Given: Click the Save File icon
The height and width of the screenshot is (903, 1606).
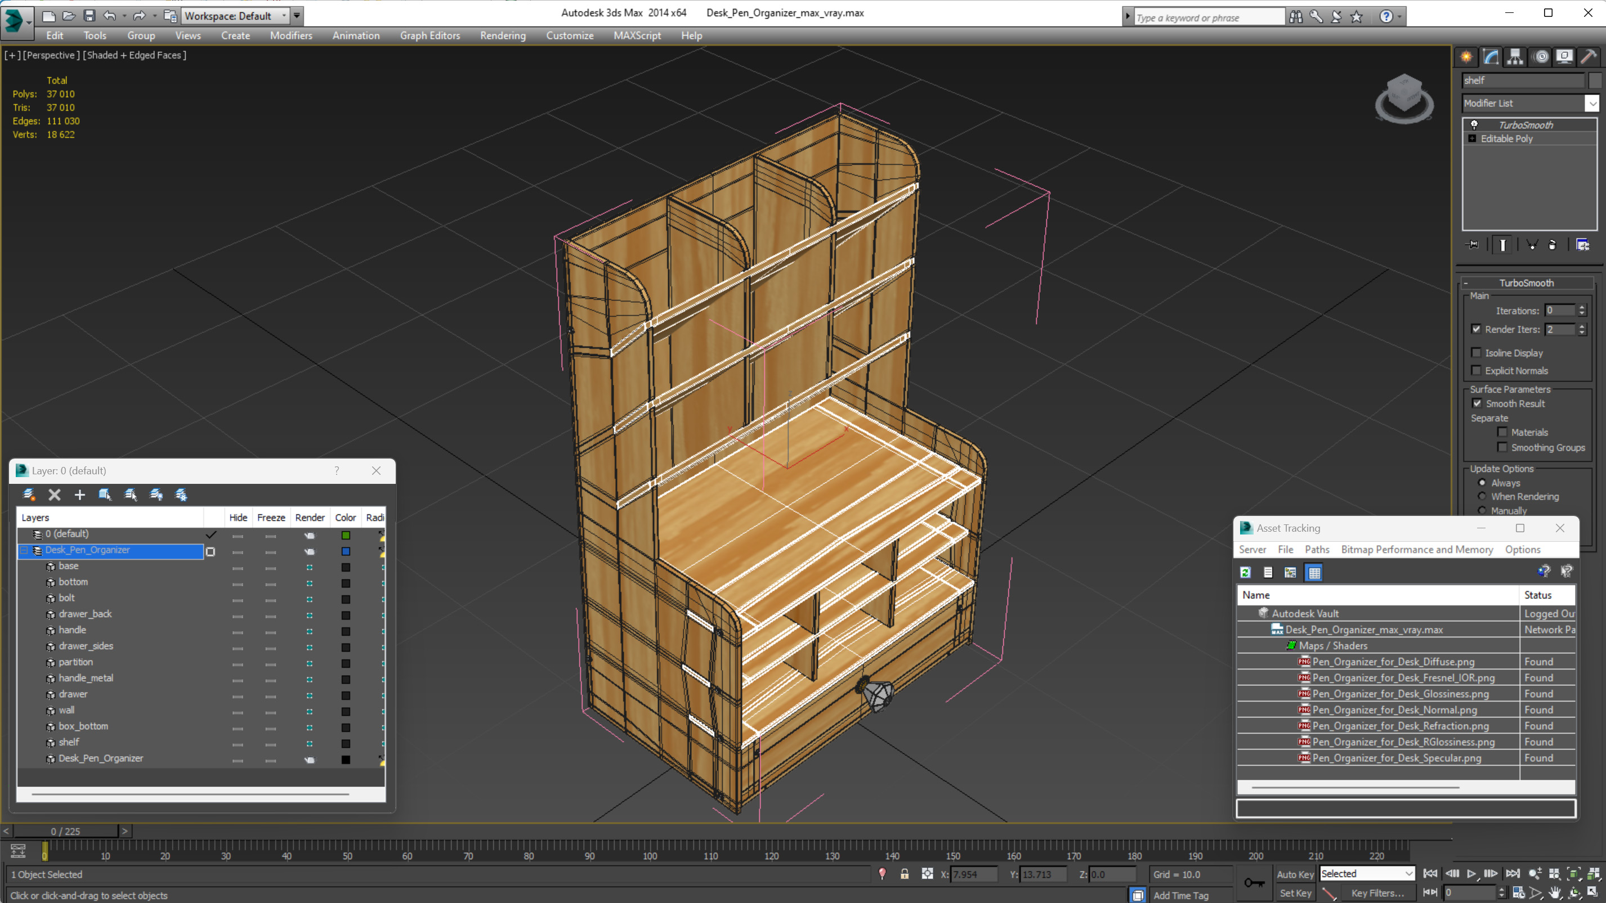Looking at the screenshot, I should [x=89, y=16].
